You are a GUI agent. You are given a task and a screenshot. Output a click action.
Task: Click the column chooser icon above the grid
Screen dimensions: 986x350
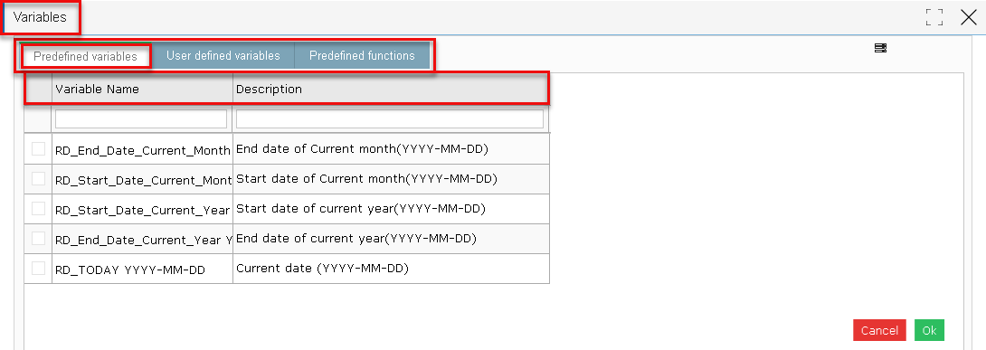880,48
